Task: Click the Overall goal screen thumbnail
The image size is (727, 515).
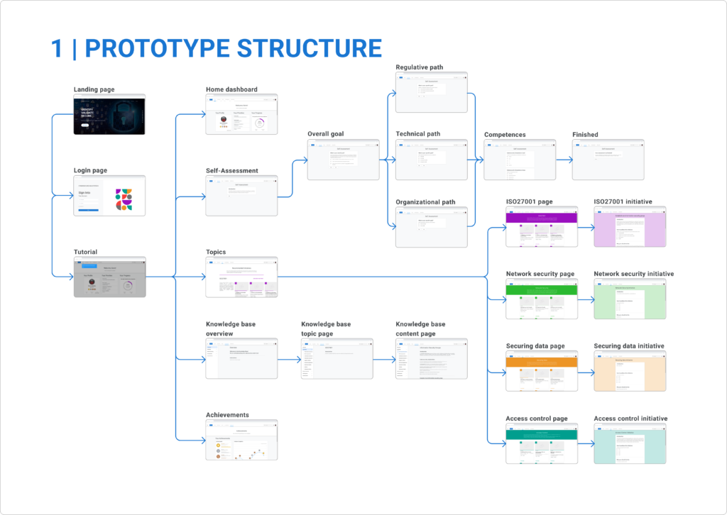Action: [343, 160]
